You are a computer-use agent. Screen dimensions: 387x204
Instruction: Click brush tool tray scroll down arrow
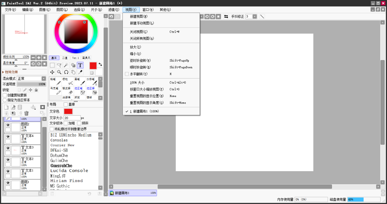(x=101, y=98)
